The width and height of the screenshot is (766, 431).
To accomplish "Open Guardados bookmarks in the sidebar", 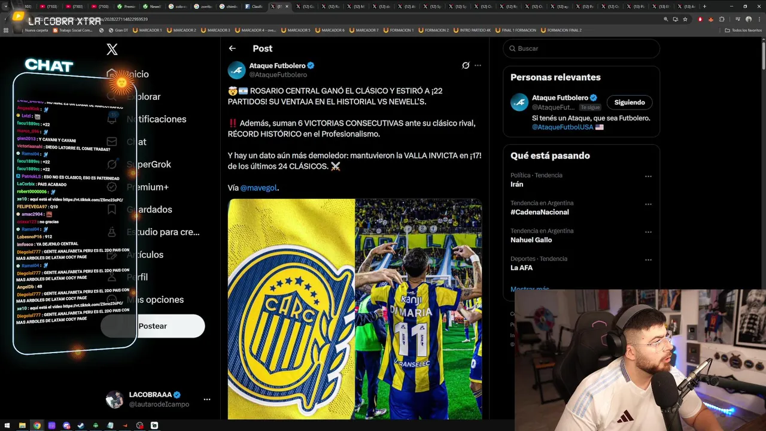I will (x=139, y=210).
